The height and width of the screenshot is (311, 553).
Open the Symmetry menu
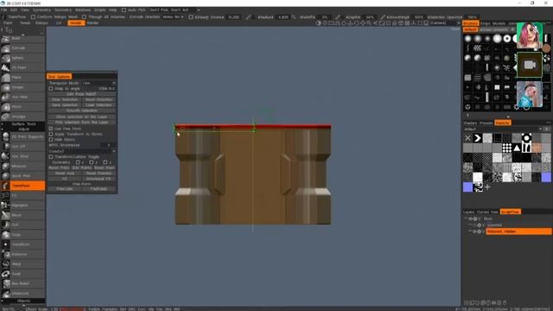pos(41,10)
